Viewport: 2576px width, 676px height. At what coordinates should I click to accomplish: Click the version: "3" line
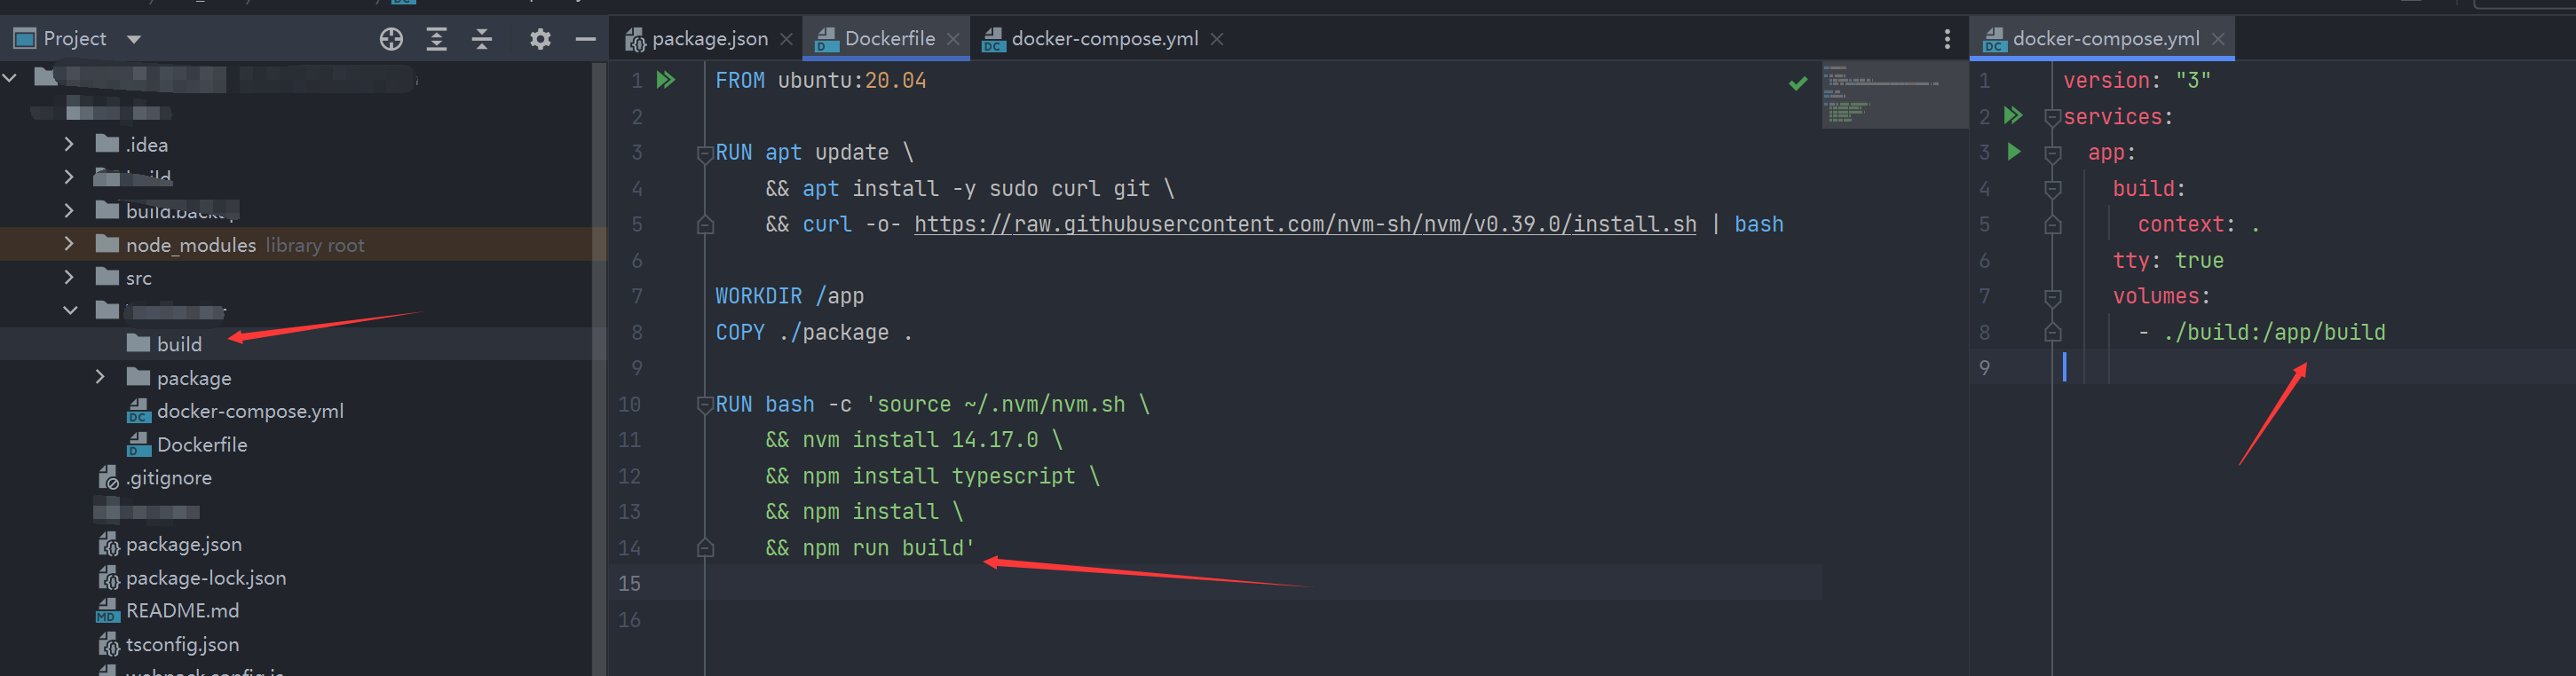click(x=2136, y=80)
